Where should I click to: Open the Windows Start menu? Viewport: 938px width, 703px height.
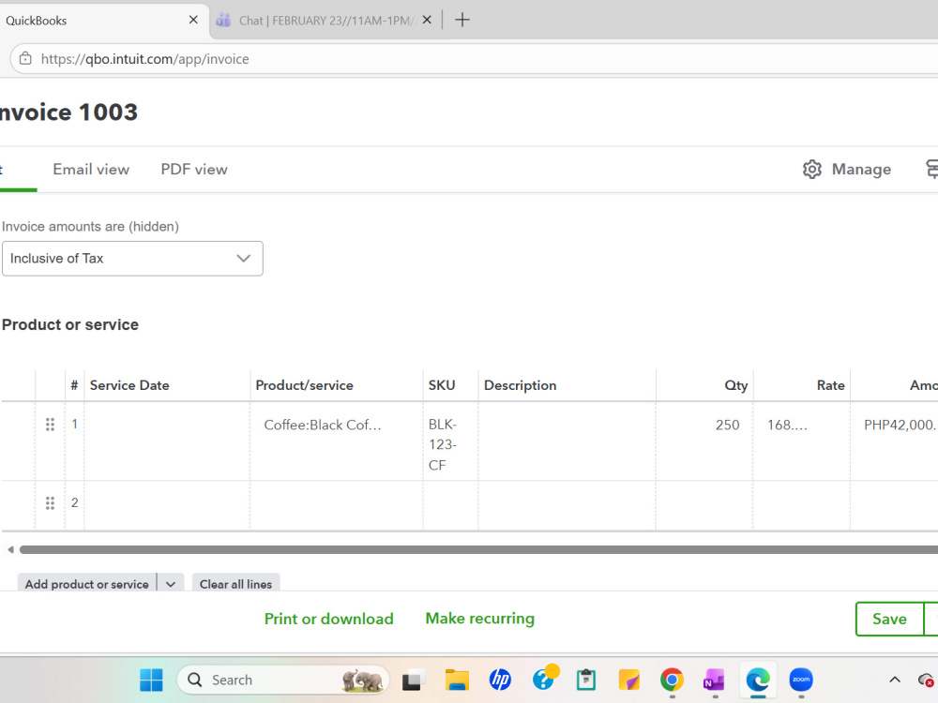pyautogui.click(x=151, y=680)
